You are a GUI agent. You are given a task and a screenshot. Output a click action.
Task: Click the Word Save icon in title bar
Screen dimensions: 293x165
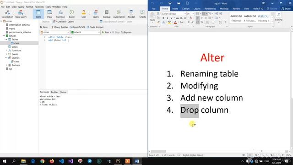[170, 3]
